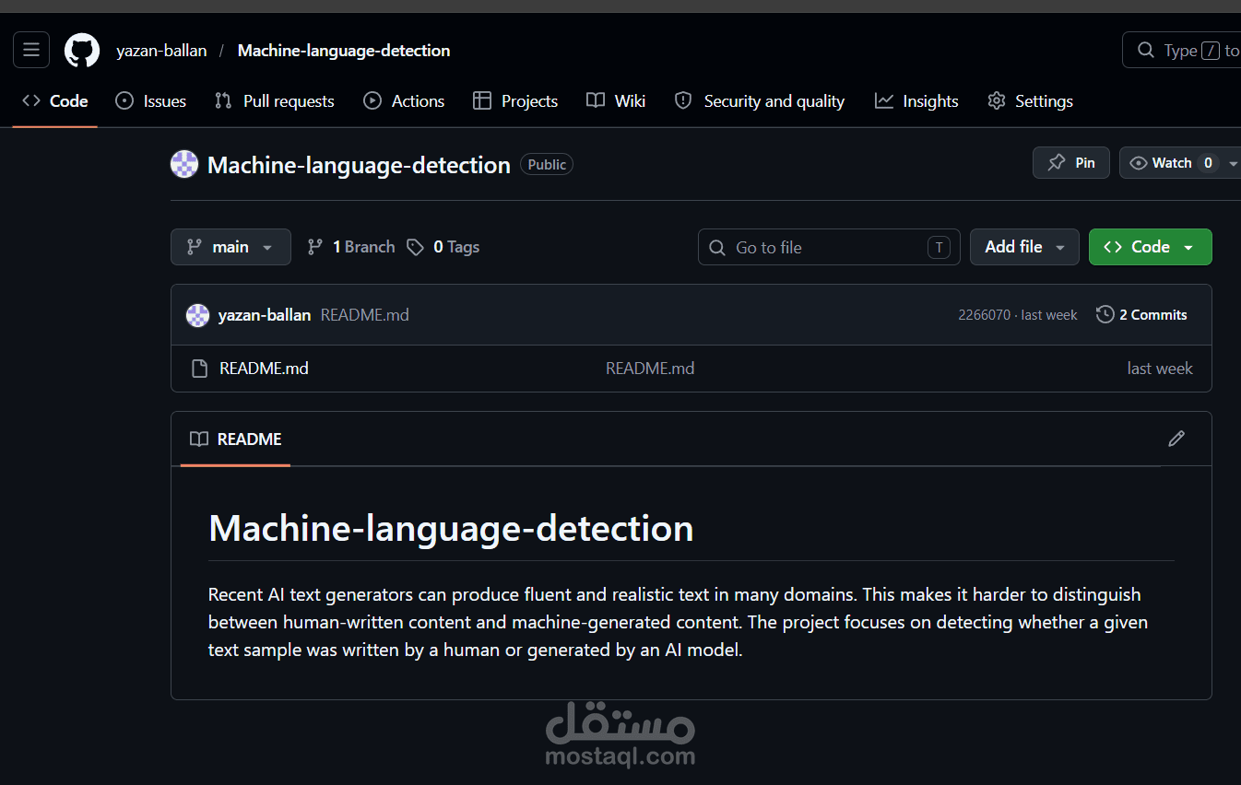This screenshot has width=1241, height=785.
Task: Click the commit author avatar in commit bar
Action: (x=197, y=315)
